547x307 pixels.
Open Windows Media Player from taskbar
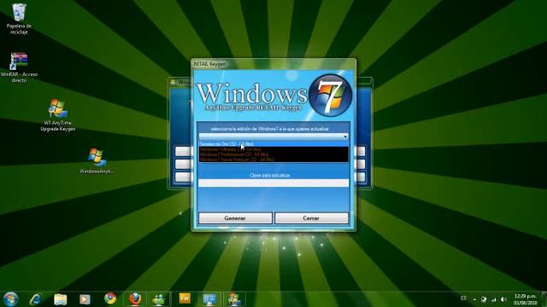point(85,299)
